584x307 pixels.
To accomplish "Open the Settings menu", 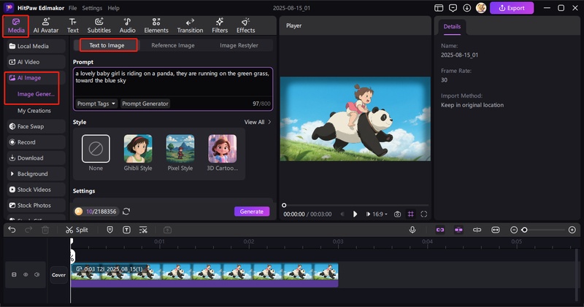I will [92, 8].
